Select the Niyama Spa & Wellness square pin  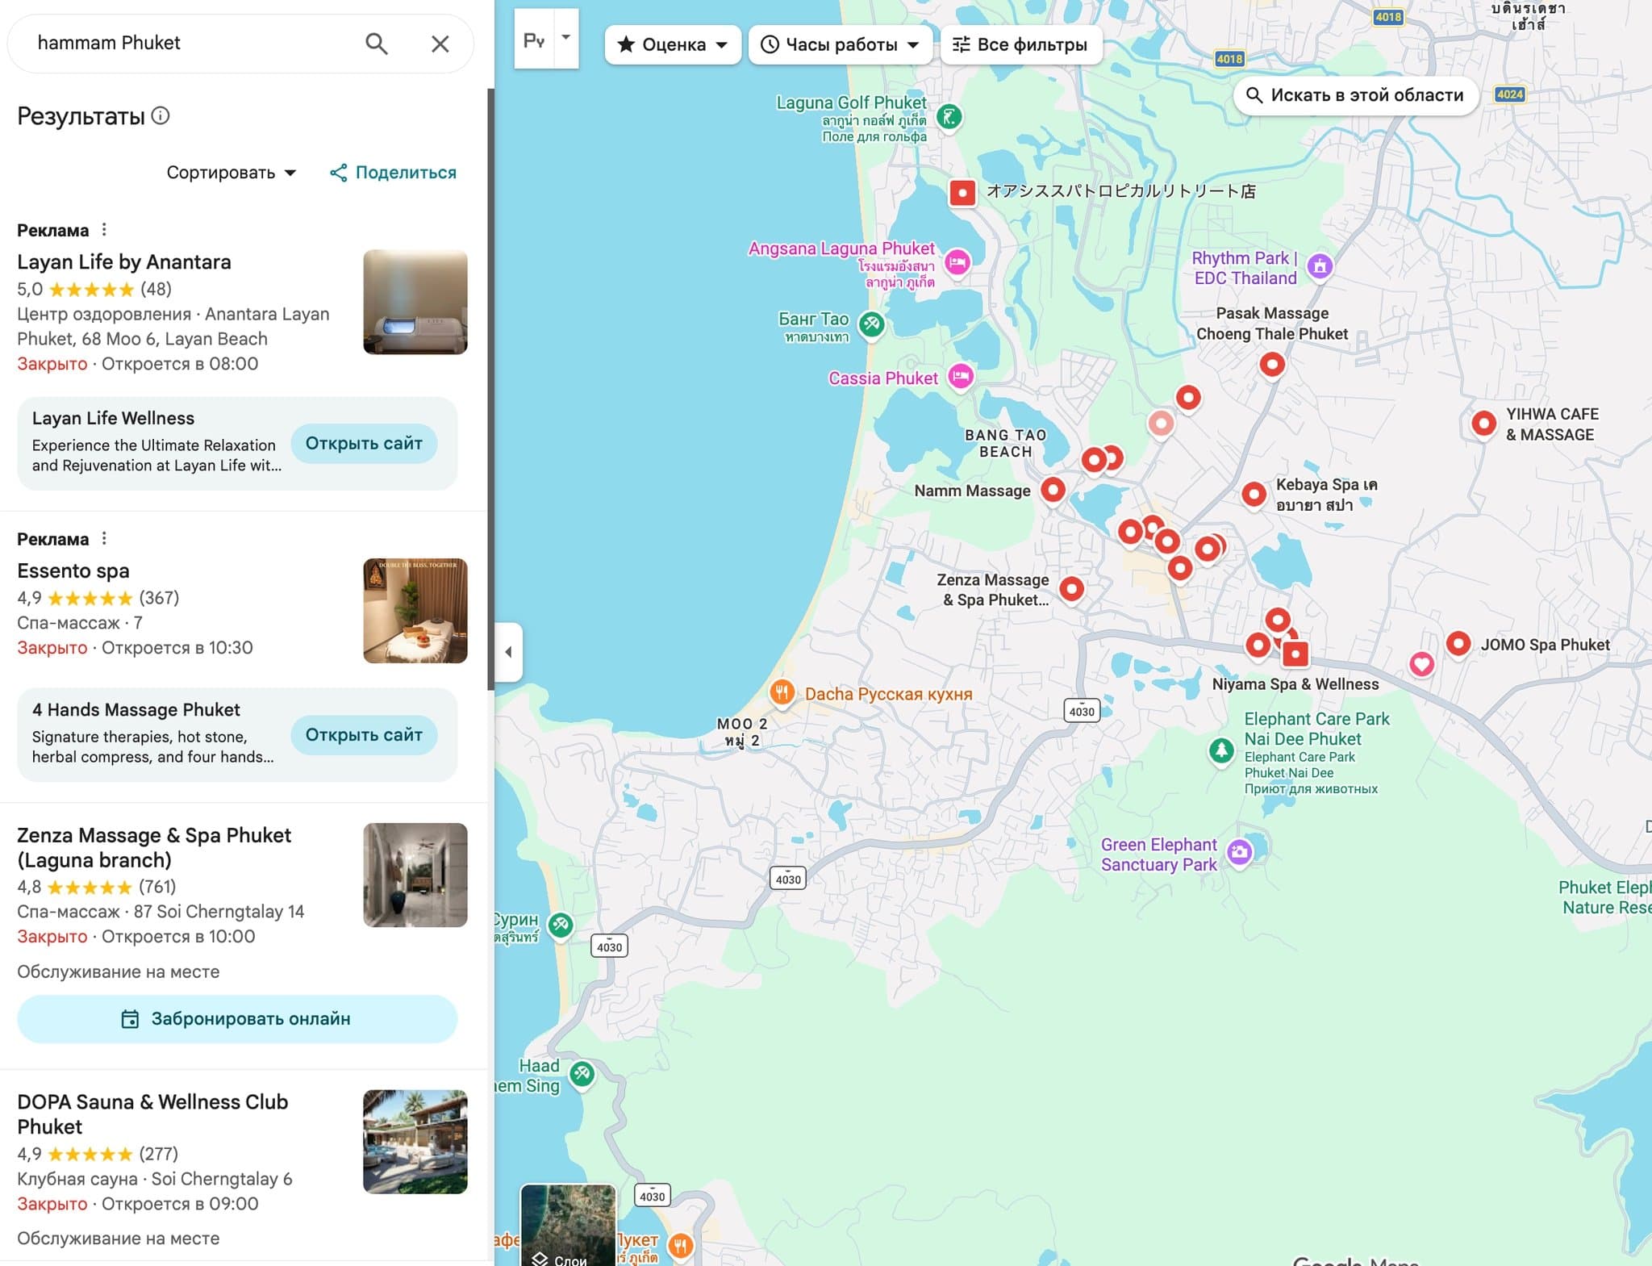(1295, 654)
